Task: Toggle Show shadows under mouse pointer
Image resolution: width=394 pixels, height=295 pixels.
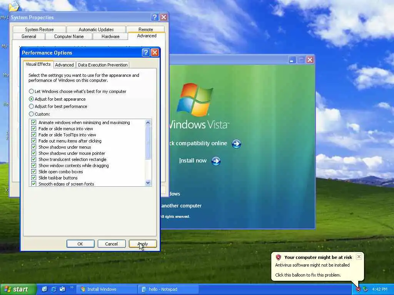Action: click(x=33, y=153)
